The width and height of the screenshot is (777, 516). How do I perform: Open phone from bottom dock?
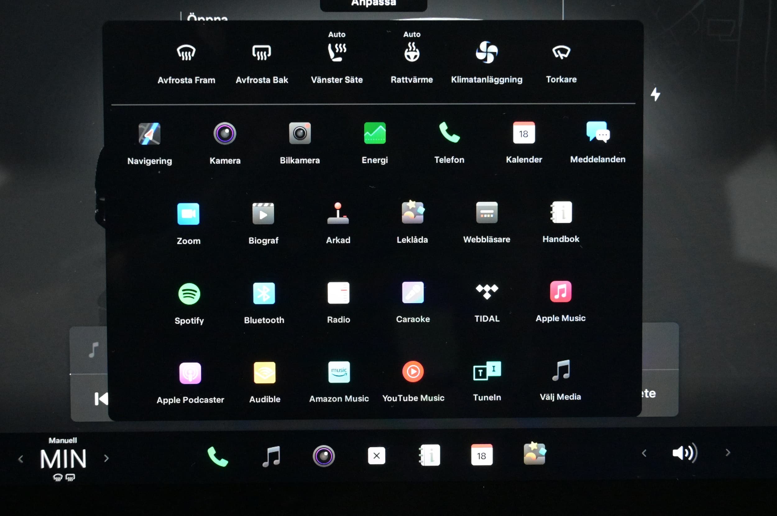[x=218, y=457]
